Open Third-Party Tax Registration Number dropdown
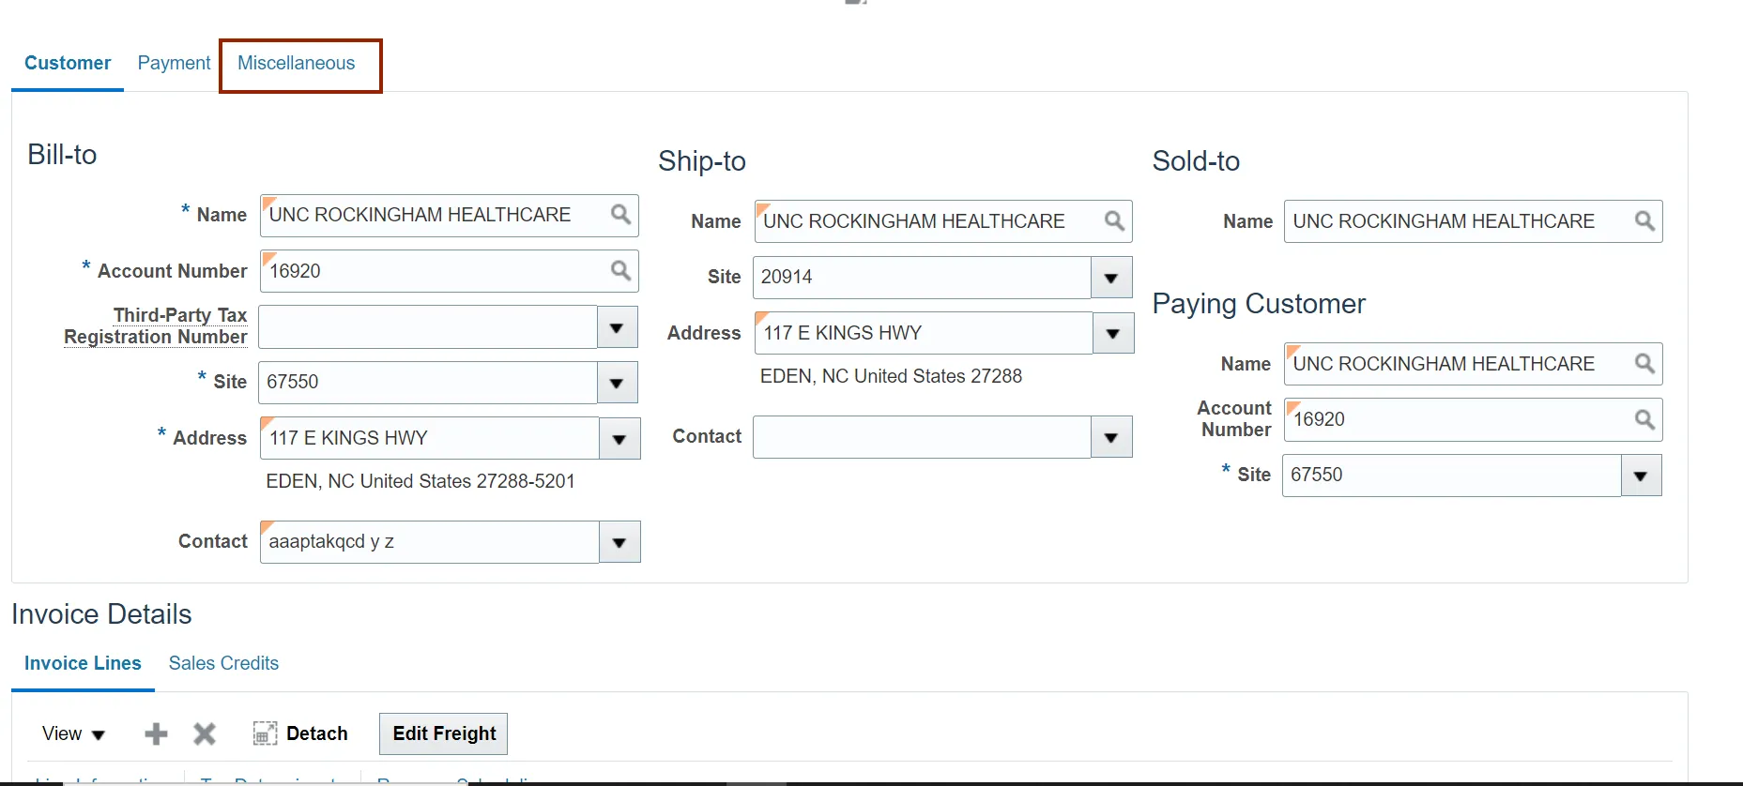The image size is (1743, 786). 618,327
